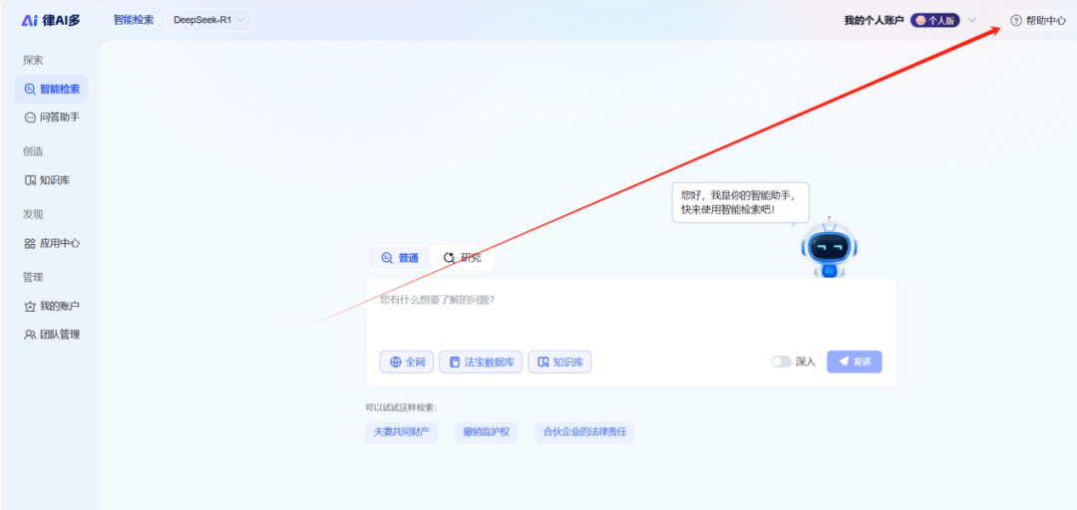Click the 管理 section heading
This screenshot has width=1077, height=510.
pos(33,277)
